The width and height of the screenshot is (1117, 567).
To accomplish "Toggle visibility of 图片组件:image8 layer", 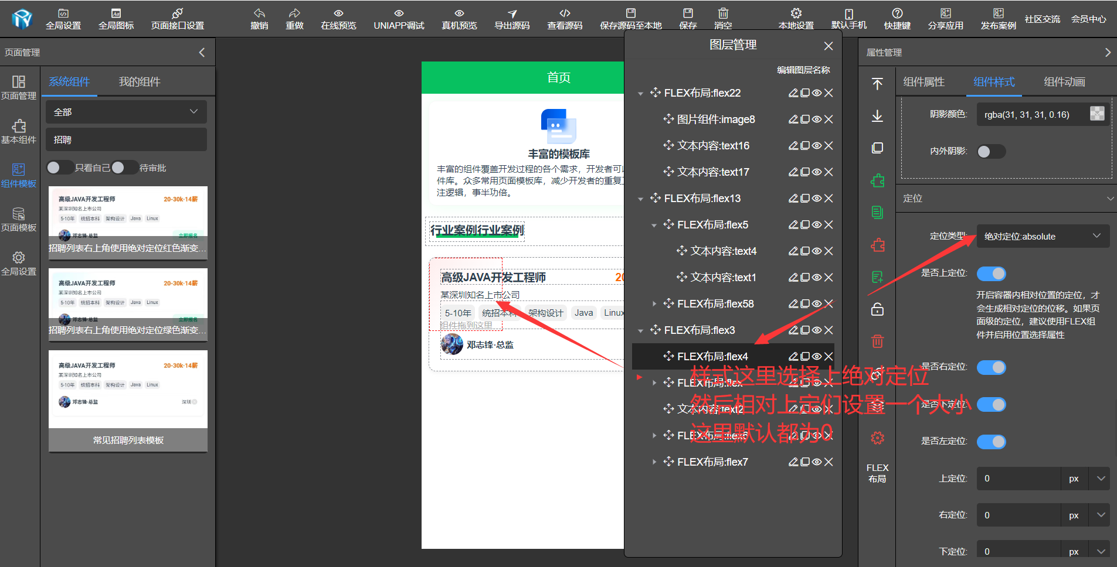I will tap(817, 119).
